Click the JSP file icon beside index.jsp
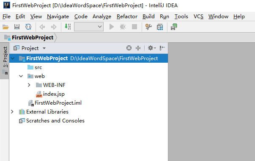Image resolution: width=255 pixels, height=161 pixels. [39, 94]
